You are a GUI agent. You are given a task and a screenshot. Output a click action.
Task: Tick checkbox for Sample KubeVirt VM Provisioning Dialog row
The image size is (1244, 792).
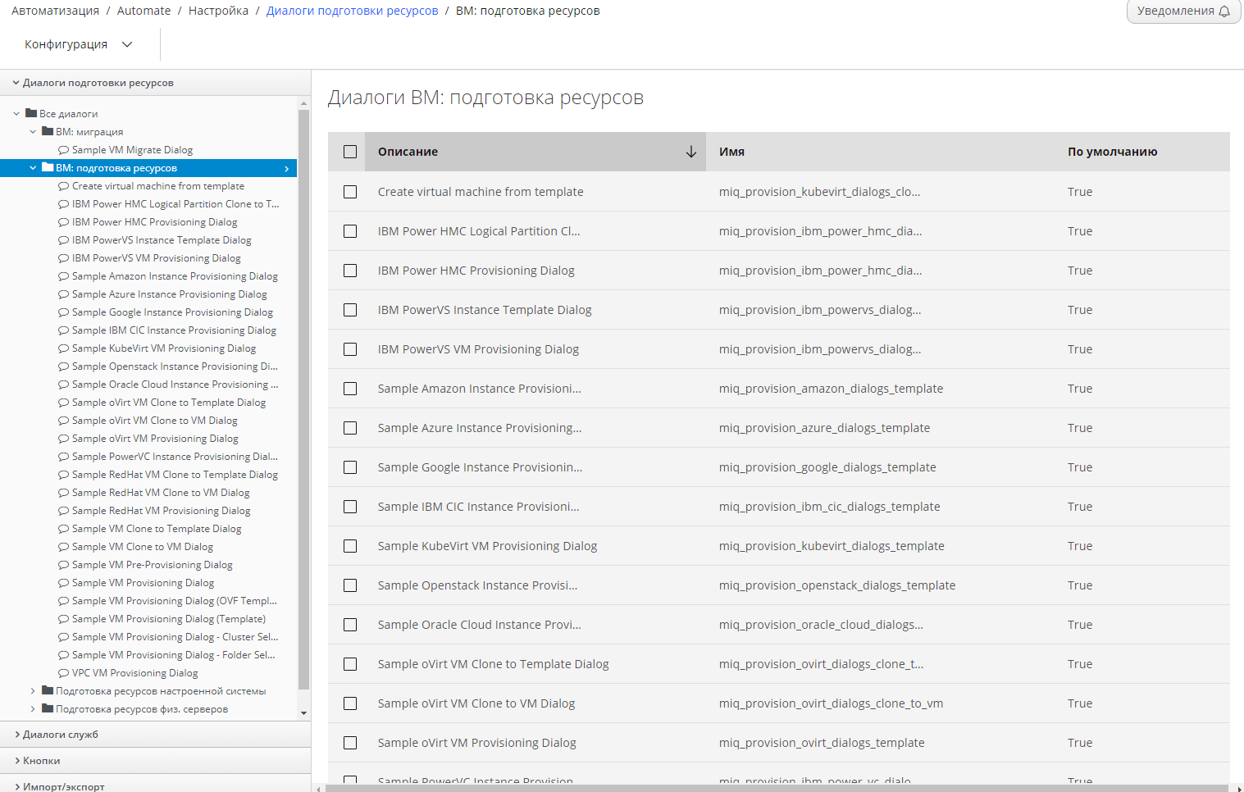tap(350, 546)
